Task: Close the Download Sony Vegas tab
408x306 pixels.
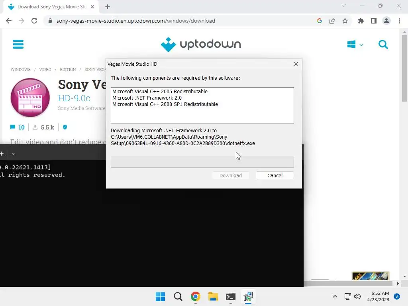Action: (92, 7)
